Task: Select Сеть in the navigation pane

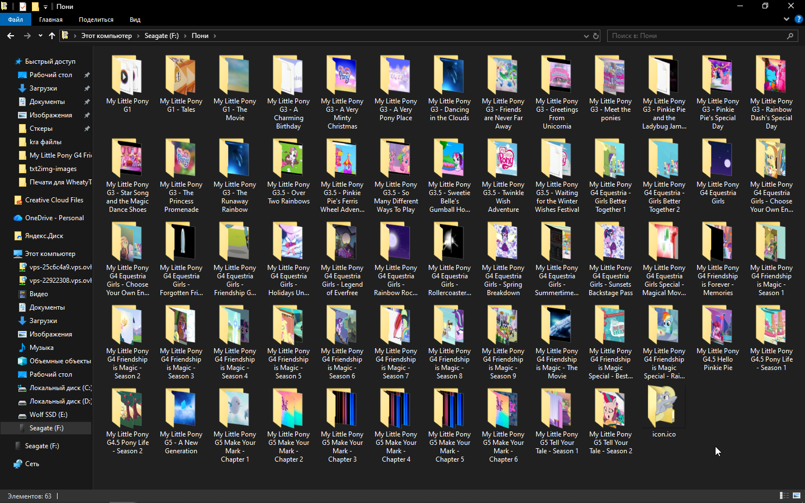Action: [x=32, y=464]
